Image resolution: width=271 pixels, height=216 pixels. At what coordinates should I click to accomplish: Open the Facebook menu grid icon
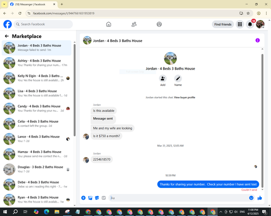pos(240,24)
